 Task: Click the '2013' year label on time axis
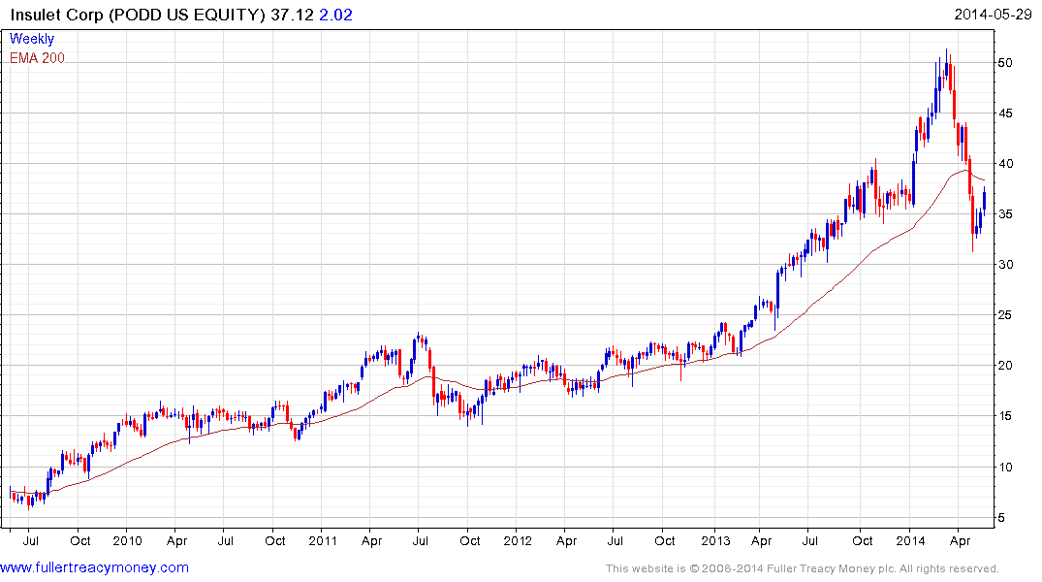[x=715, y=540]
